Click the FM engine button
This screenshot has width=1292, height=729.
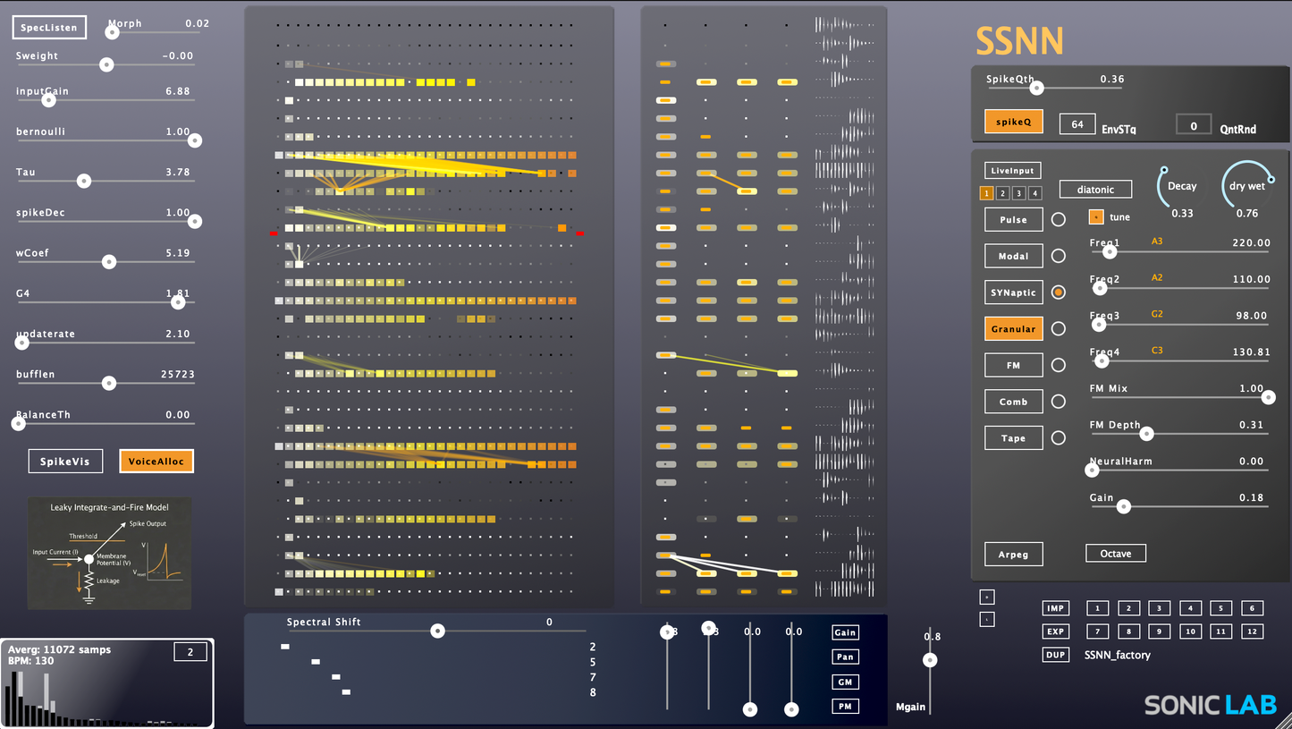[1014, 365]
